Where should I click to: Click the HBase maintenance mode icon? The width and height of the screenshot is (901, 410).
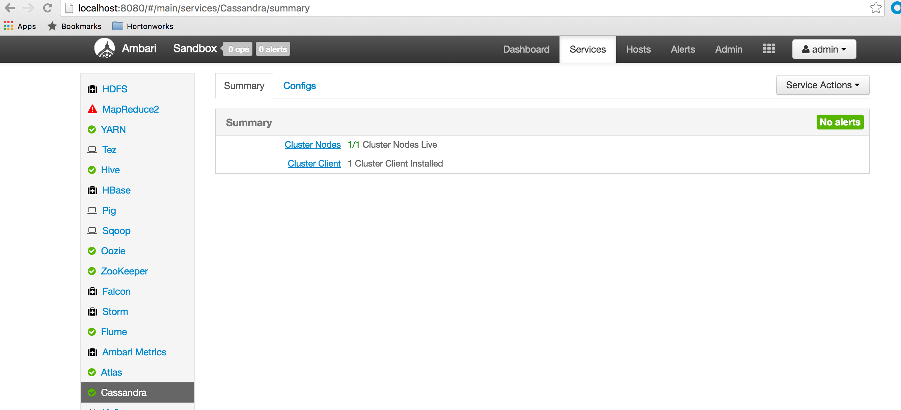(x=92, y=190)
